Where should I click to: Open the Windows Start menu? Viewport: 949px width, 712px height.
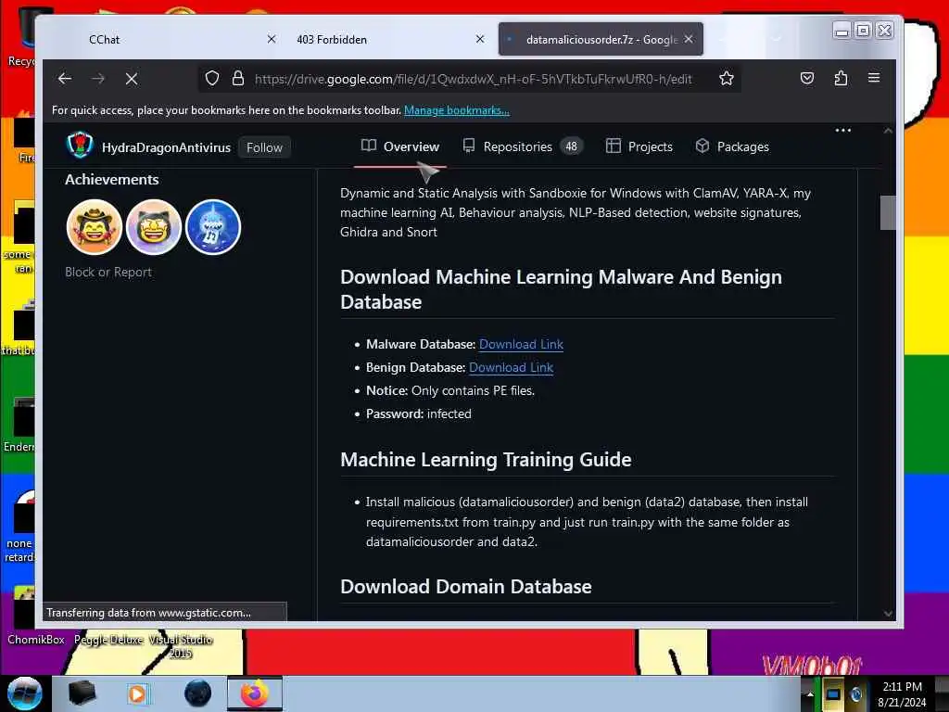(25, 693)
